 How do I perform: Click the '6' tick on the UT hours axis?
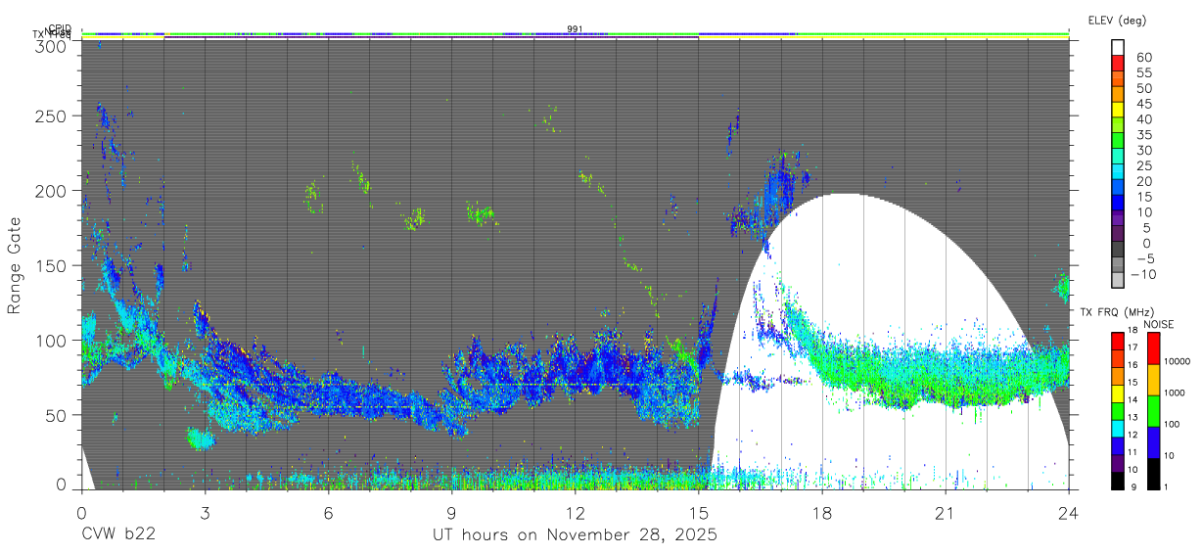(x=328, y=513)
